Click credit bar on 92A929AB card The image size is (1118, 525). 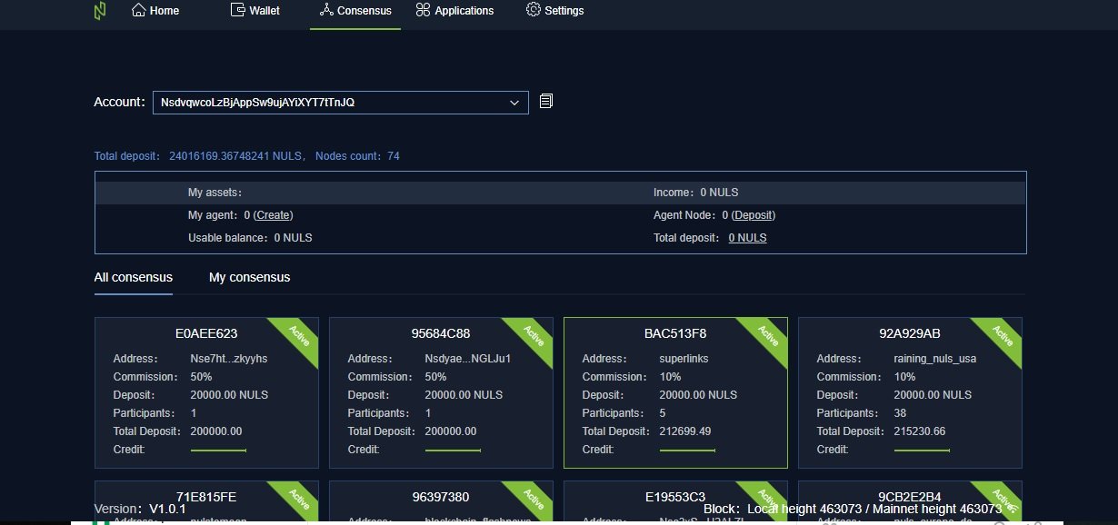point(923,450)
